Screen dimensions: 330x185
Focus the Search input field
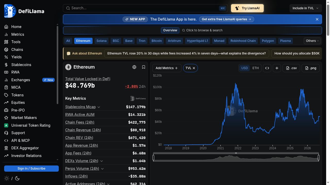click(145, 8)
